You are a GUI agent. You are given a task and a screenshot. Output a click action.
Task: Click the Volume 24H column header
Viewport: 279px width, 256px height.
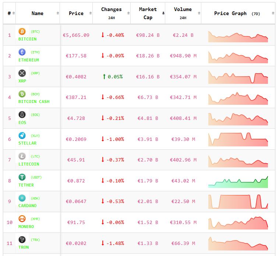click(183, 13)
